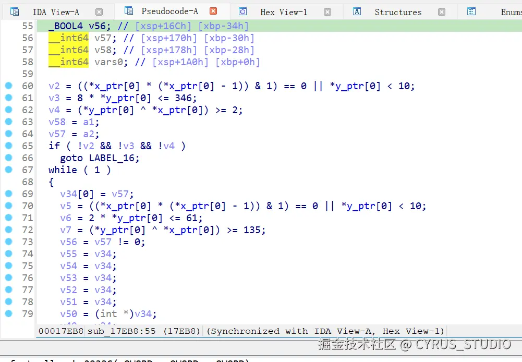Viewport: 522px width, 362px height.
Task: Toggle breakpoint dot on line 66
Action: point(9,158)
